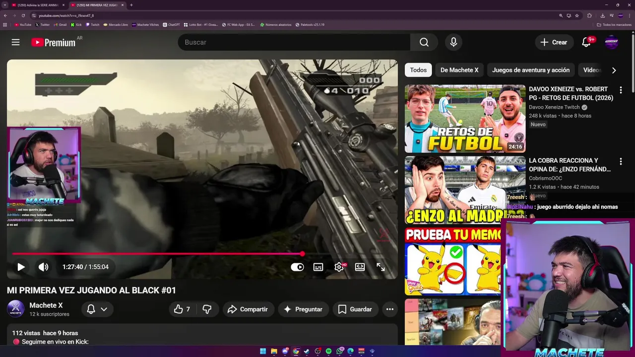Open Machete X channel avatar
The height and width of the screenshot is (357, 635).
click(x=15, y=309)
